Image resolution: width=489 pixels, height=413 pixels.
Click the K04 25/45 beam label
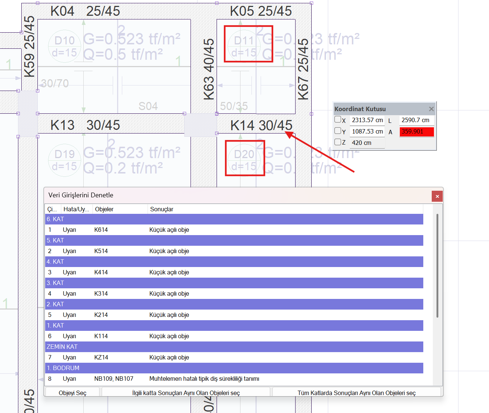pos(85,11)
